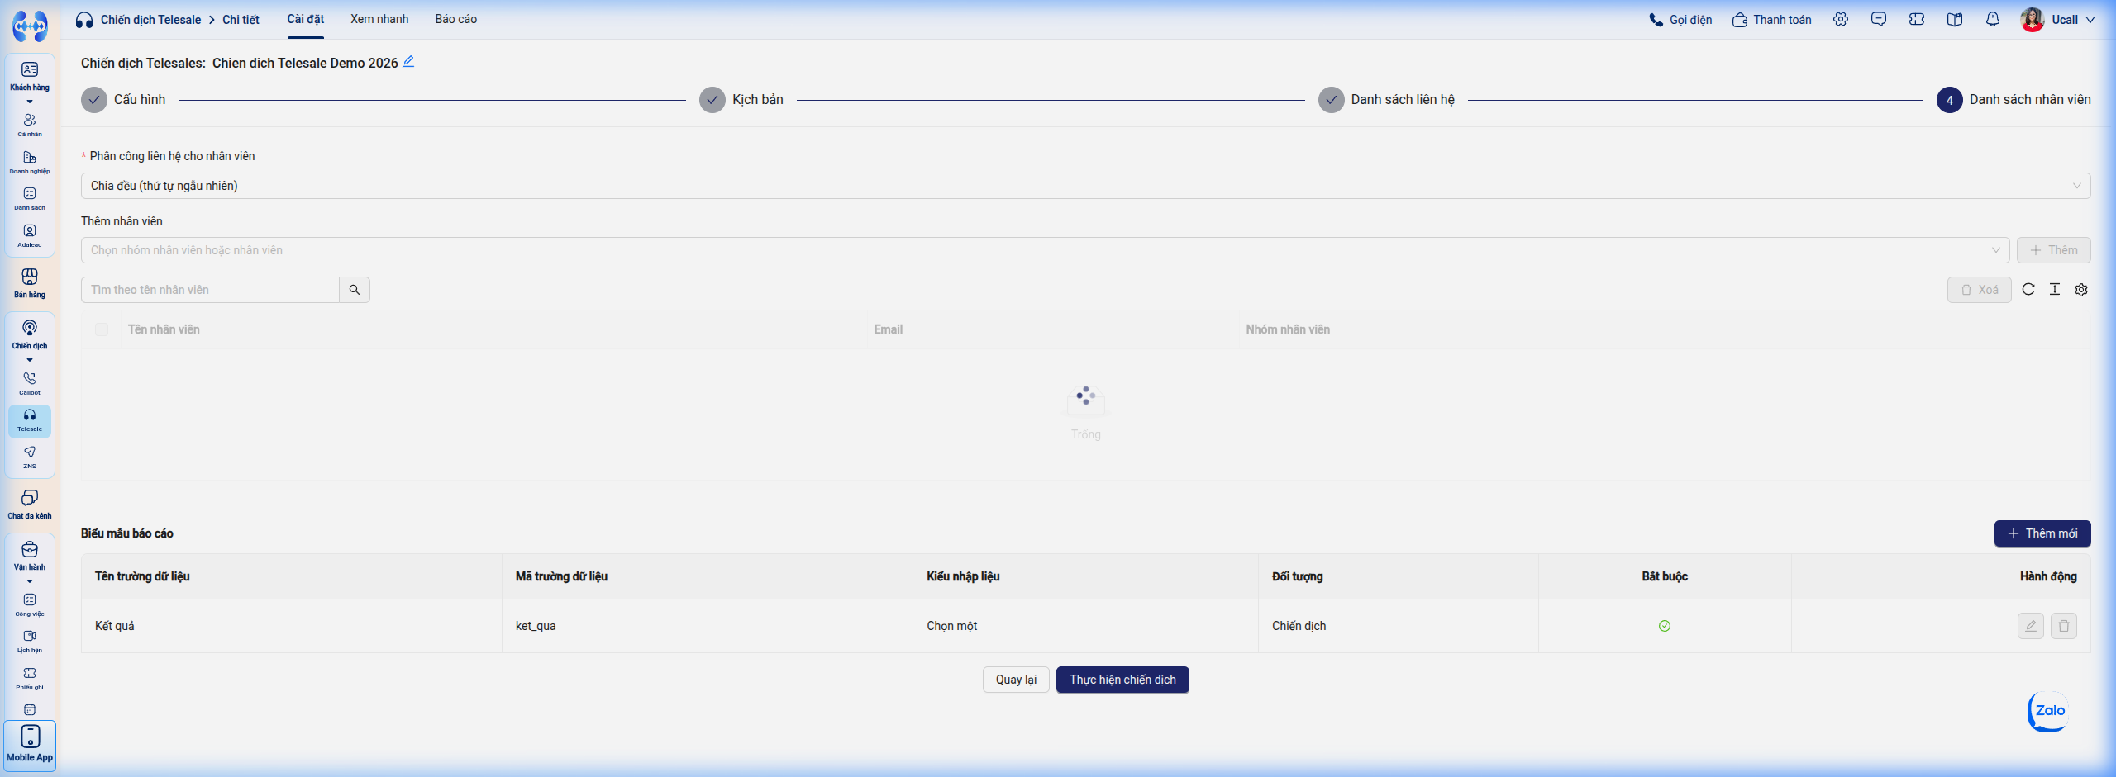Click the Thêm mới button
This screenshot has height=777, width=2116.
tap(2042, 533)
